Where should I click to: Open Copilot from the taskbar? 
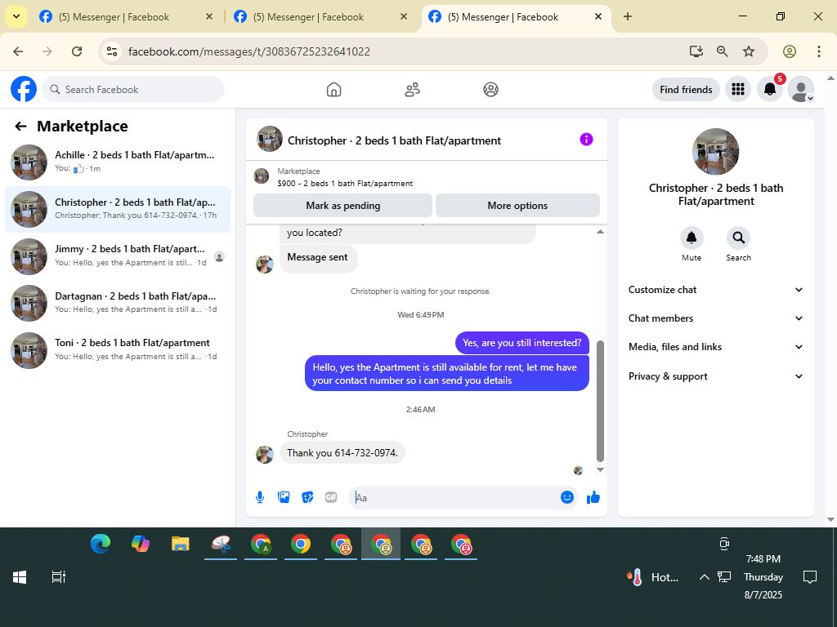[x=141, y=545]
